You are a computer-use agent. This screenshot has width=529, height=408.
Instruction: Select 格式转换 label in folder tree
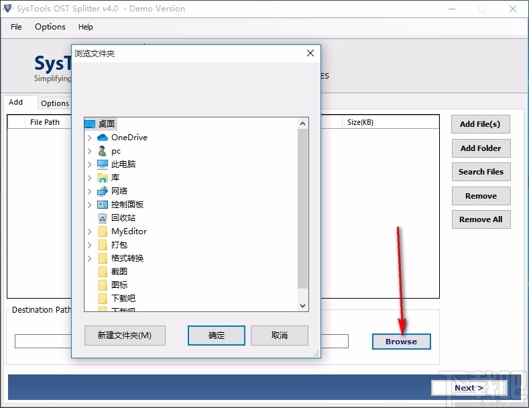[x=127, y=258]
